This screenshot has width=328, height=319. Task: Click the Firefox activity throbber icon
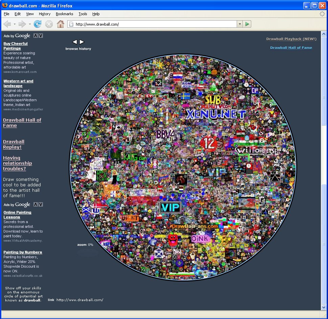point(322,14)
